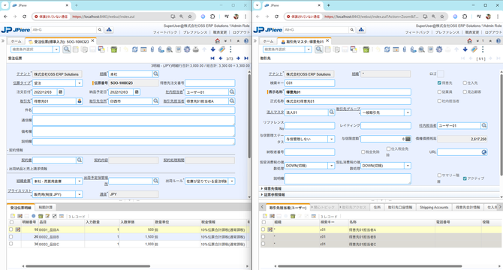Click the business partner icon beside 取引先 得意先01

80,101
